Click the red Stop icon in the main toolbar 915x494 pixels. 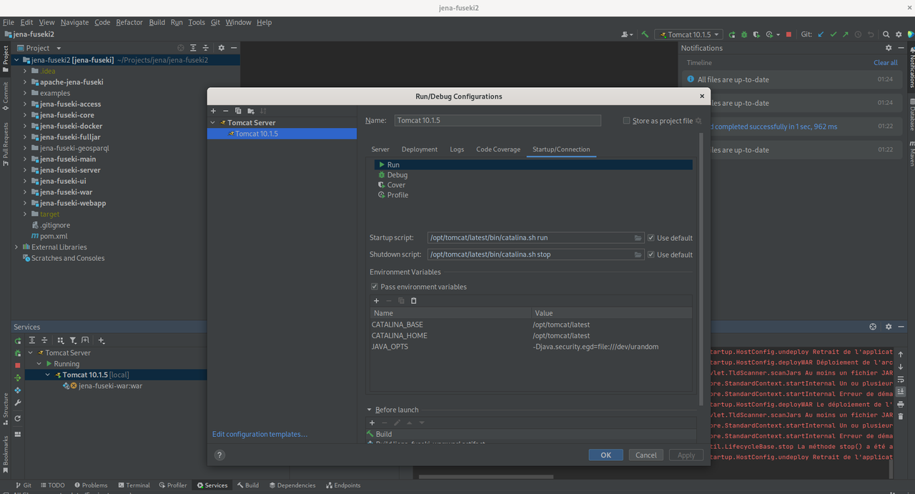(788, 34)
